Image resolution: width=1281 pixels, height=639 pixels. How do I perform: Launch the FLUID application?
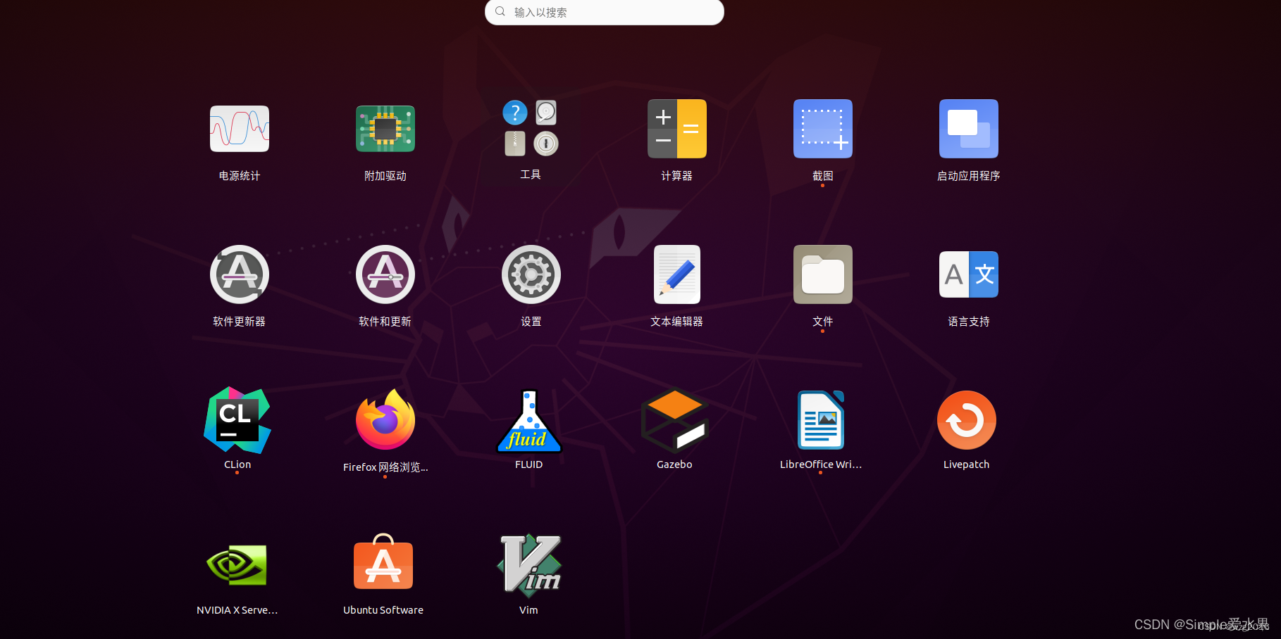(528, 420)
